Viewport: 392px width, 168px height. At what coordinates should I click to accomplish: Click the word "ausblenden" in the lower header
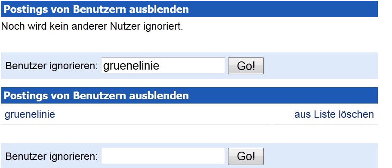pos(159,96)
